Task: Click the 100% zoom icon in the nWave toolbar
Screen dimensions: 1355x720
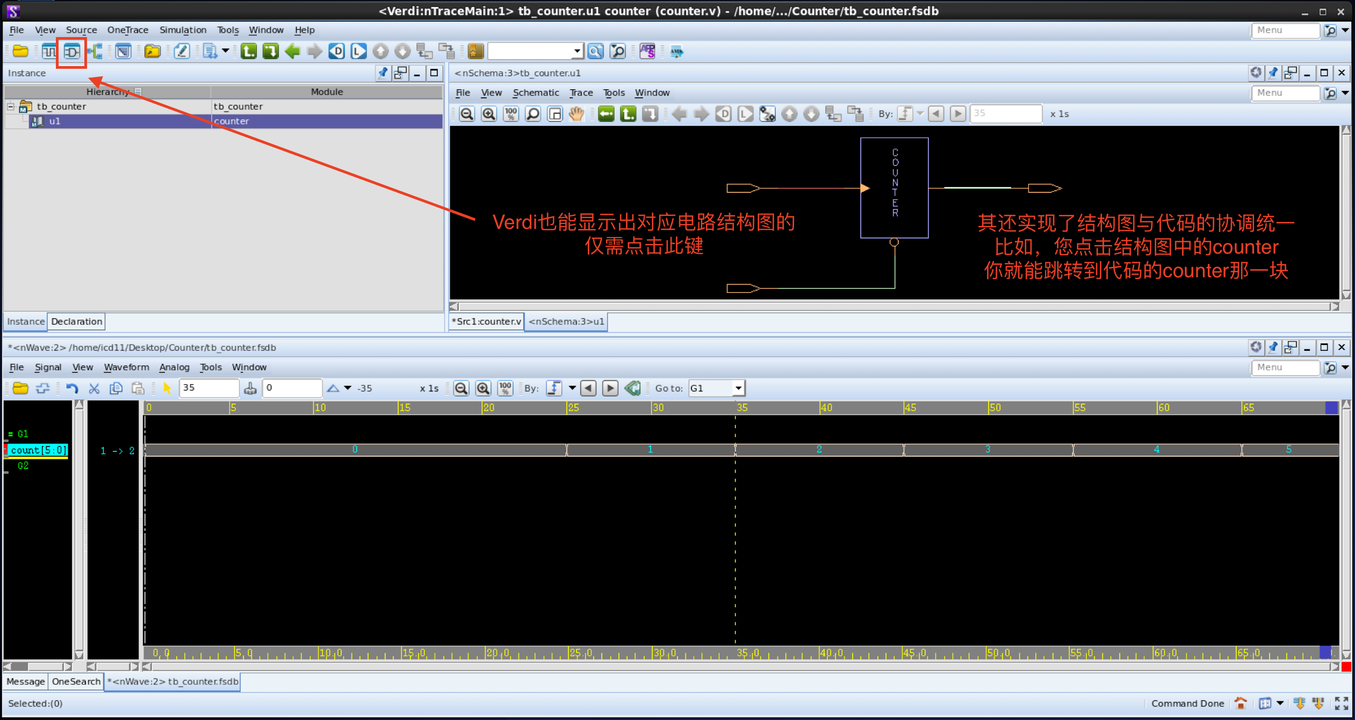Action: 505,388
